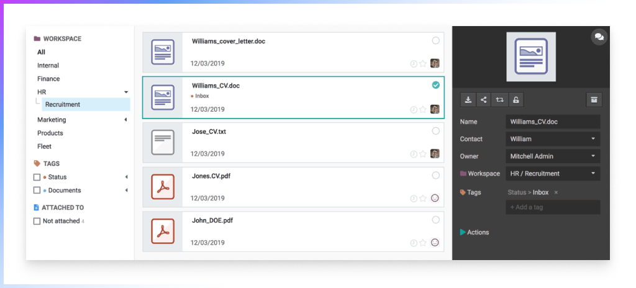Open the Contact dropdown showing William

(x=553, y=139)
